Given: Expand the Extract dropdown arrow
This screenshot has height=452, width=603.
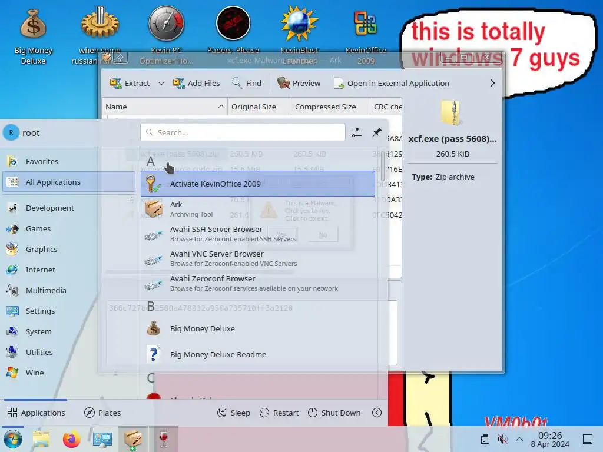Looking at the screenshot, I should tap(161, 83).
